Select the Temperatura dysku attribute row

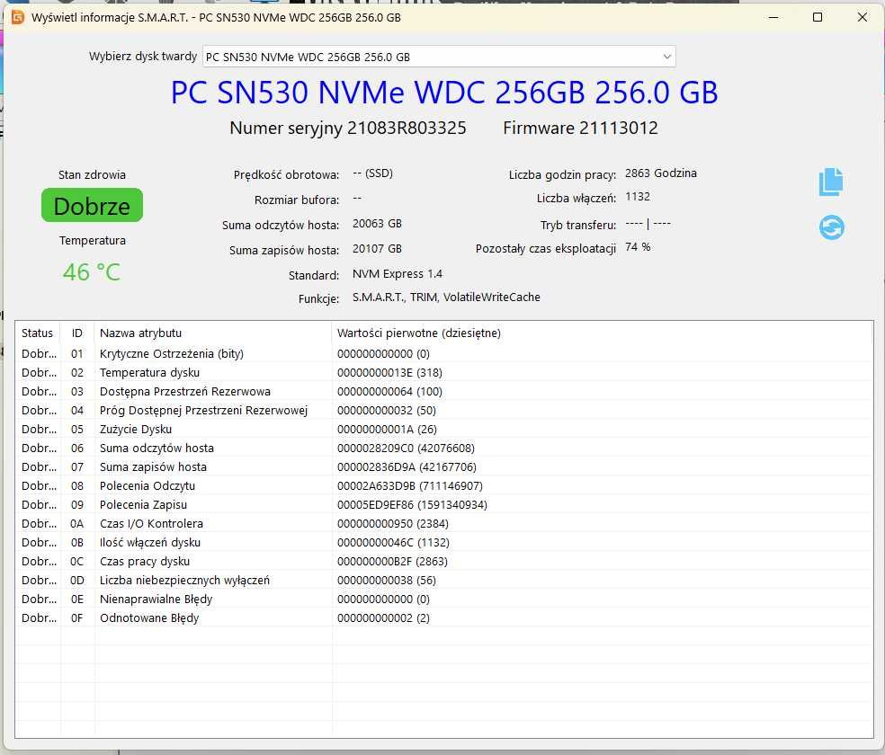click(x=444, y=372)
